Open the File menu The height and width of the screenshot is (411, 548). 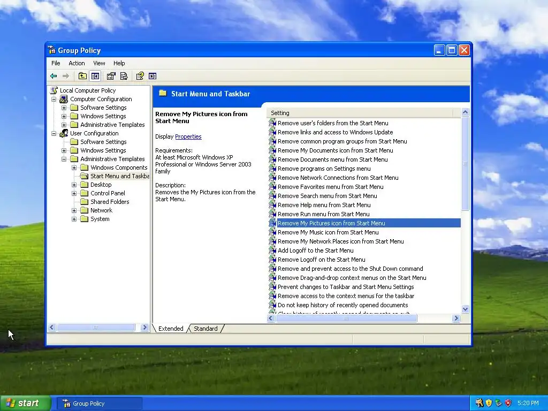56,63
